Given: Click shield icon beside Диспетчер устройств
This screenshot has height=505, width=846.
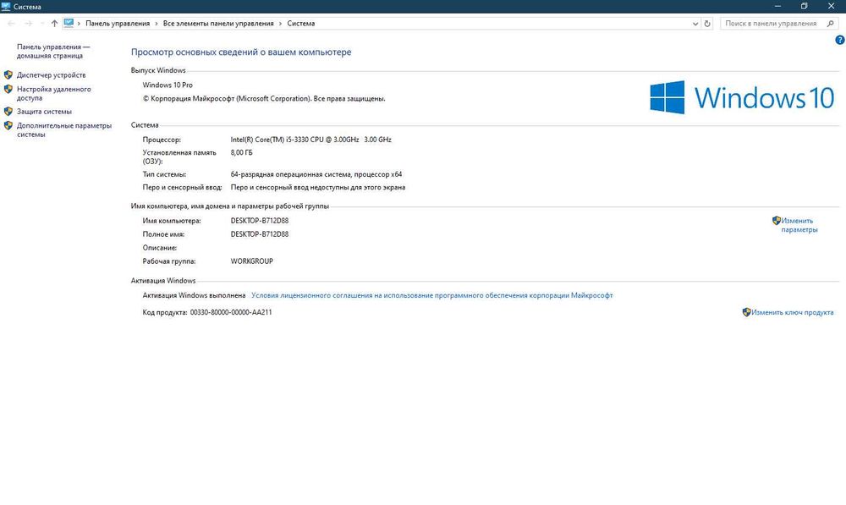Looking at the screenshot, I should 8,75.
